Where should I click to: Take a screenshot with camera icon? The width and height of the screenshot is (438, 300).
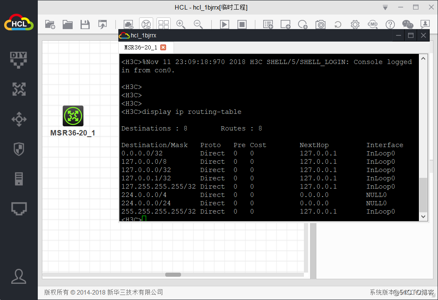(321, 25)
